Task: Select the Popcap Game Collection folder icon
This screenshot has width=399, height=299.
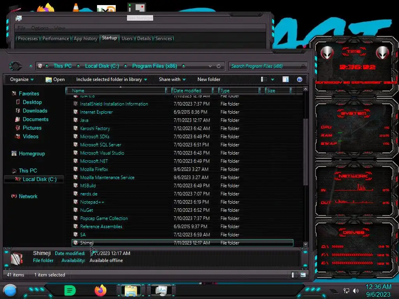Action: pos(75,218)
